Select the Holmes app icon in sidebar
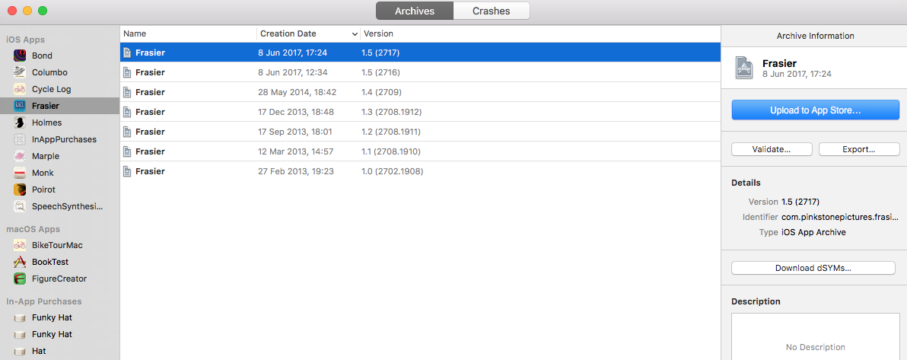The width and height of the screenshot is (907, 360). (20, 123)
